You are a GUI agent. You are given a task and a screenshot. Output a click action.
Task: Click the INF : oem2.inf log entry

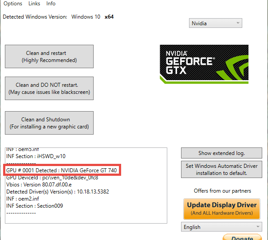tap(23, 199)
